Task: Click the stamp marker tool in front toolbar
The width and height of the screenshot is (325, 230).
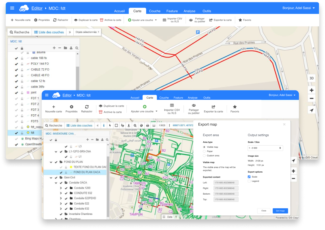Action: click(129, 125)
